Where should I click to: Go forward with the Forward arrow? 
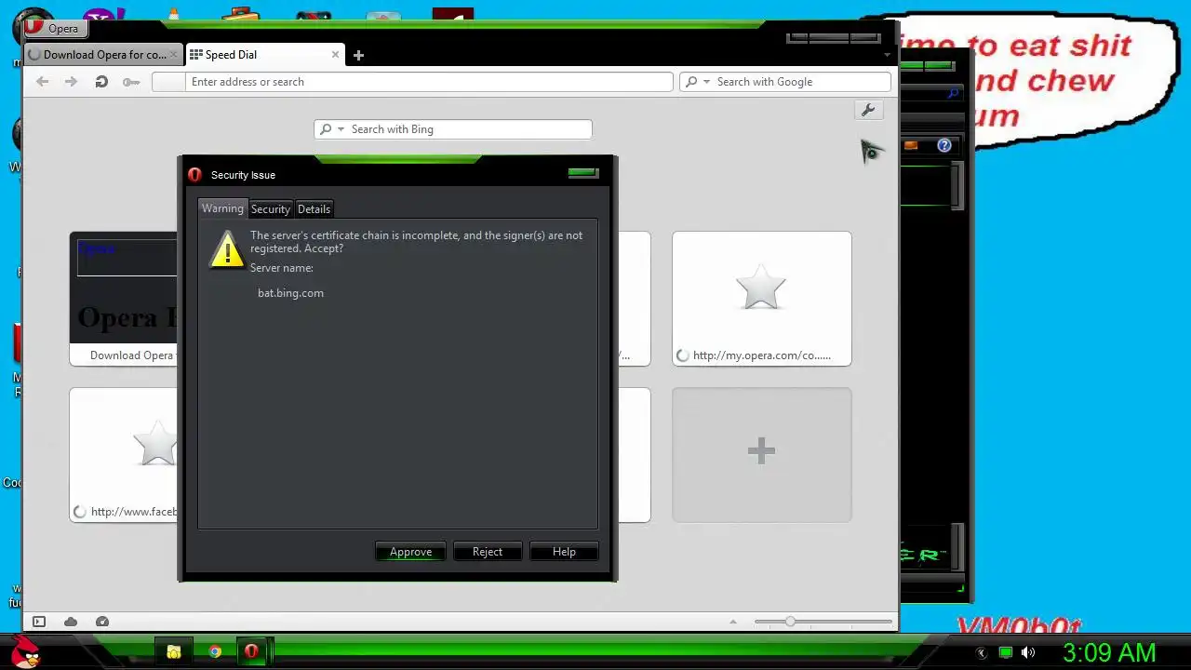(71, 82)
